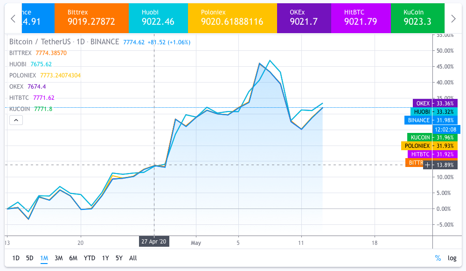Click the 7774.62 Binance price value
This screenshot has height=271, width=466.
[134, 42]
